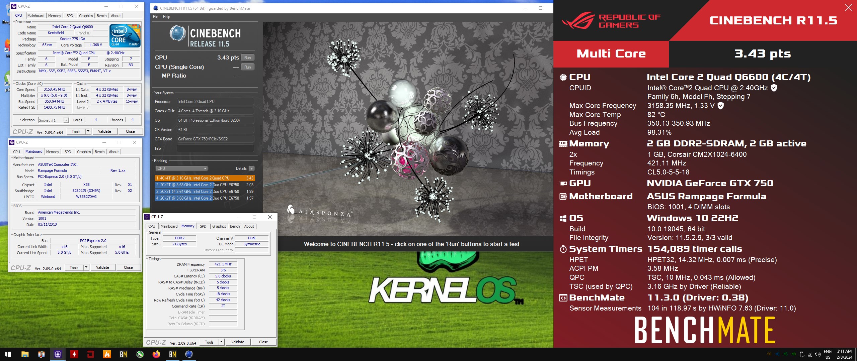
Task: Open first BM BenchMate taskbar icon
Action: tap(123, 354)
